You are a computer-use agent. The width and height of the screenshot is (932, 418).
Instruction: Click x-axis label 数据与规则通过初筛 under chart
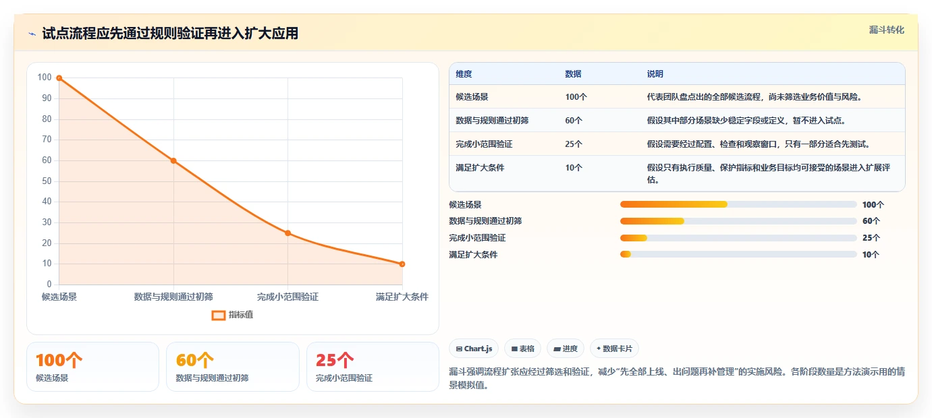(x=173, y=297)
